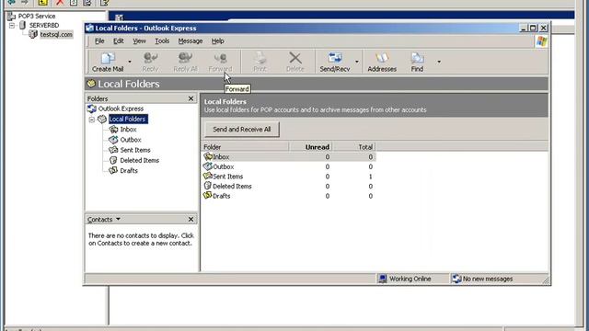Open the Find dropdown arrow
This screenshot has height=331, width=589.
point(439,62)
